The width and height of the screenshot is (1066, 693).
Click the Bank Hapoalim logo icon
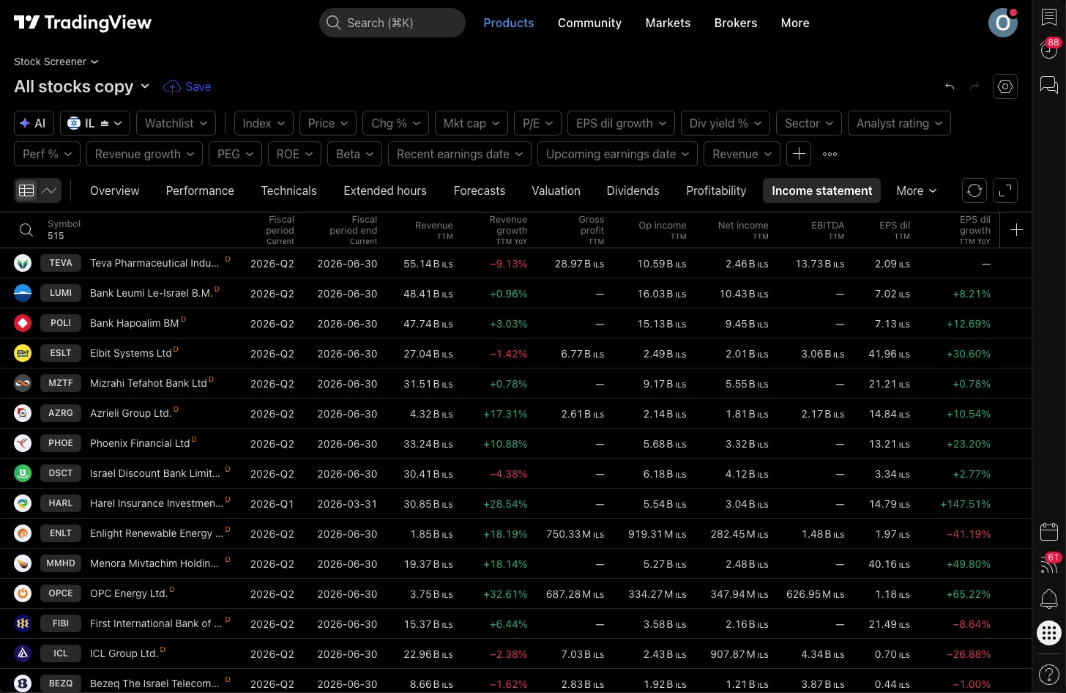(x=23, y=323)
